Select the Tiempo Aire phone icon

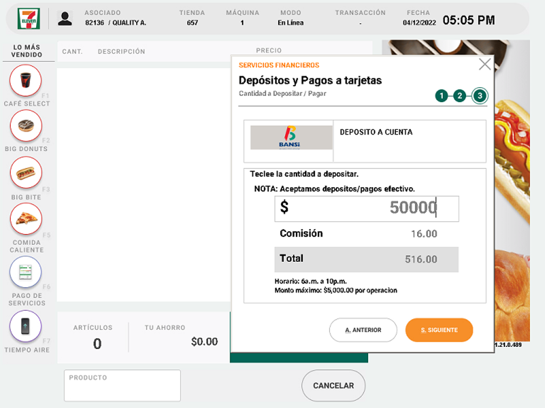click(x=26, y=326)
